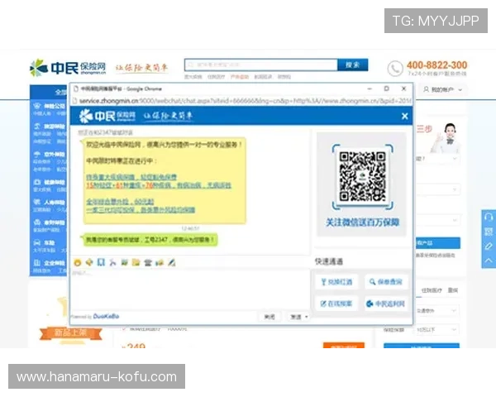Click the 中民返利网 quick channel button
Screen dimensions: 496x397
[385, 304]
